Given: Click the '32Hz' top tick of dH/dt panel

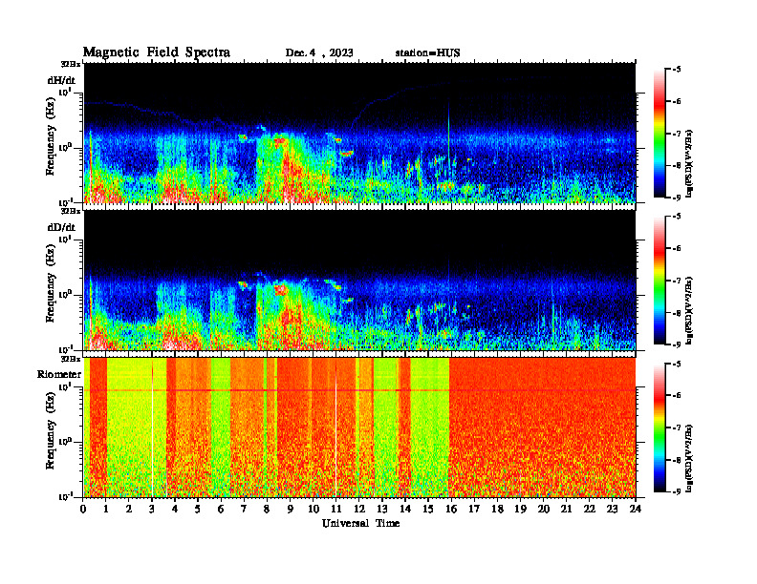Looking at the screenshot, I should tap(71, 63).
